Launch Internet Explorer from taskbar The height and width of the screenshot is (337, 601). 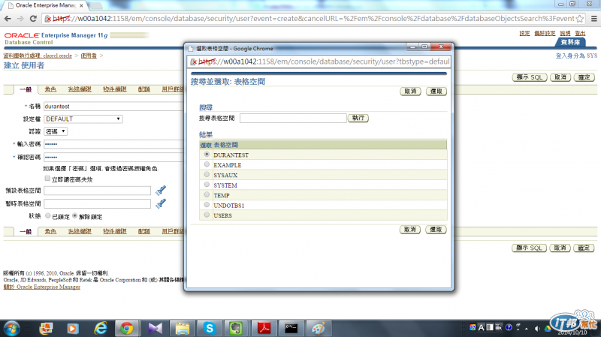click(x=101, y=328)
